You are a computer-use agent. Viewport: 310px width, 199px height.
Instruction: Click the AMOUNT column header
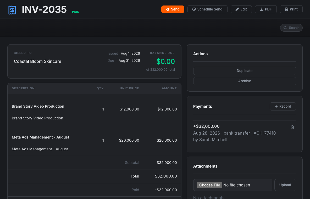[x=169, y=88]
